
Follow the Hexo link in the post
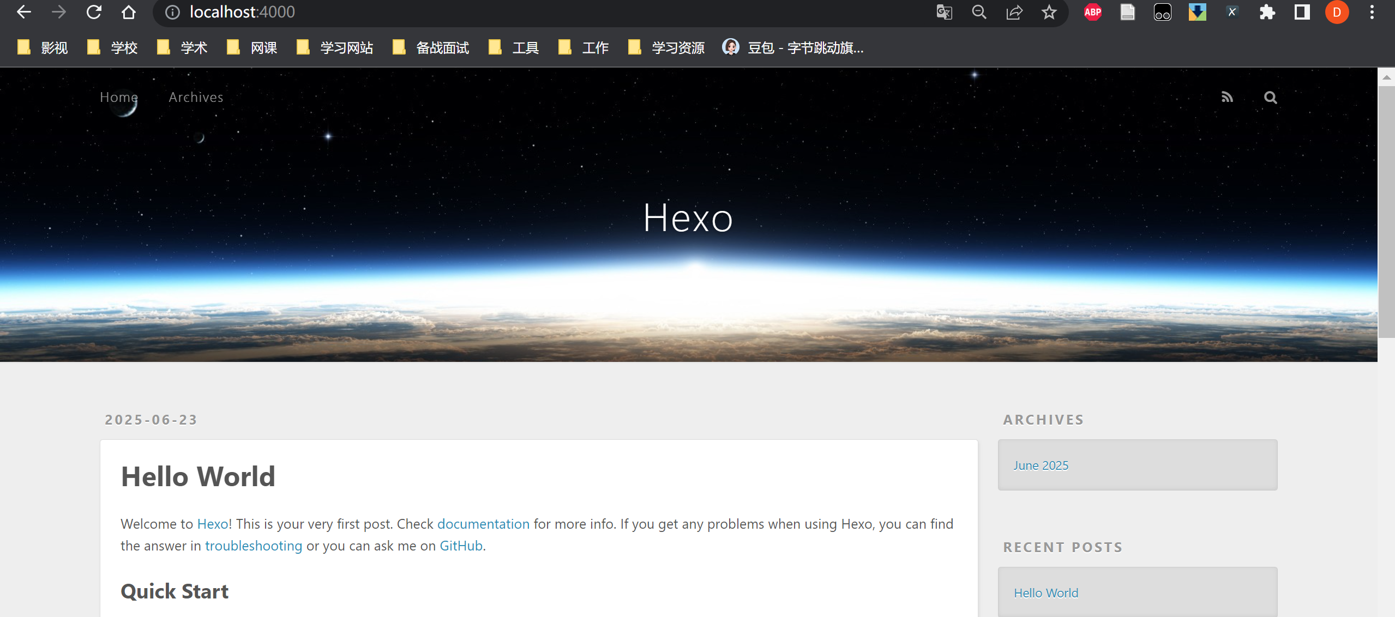[x=213, y=524]
